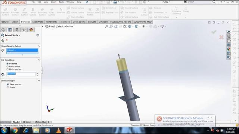Viewport: 239px width, 134px height.
Task: Switch to 3D Views tab
Action: [x=27, y=122]
